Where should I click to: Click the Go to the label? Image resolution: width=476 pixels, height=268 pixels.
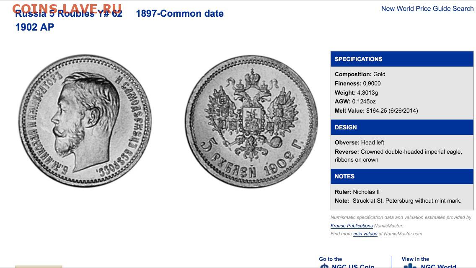(x=330, y=259)
